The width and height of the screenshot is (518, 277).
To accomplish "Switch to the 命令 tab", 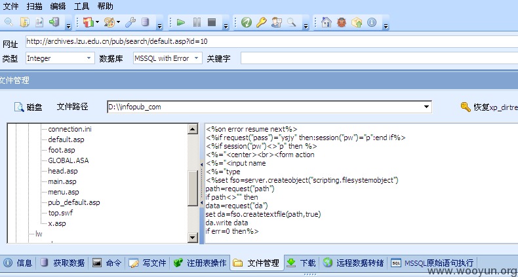I will tap(108, 263).
